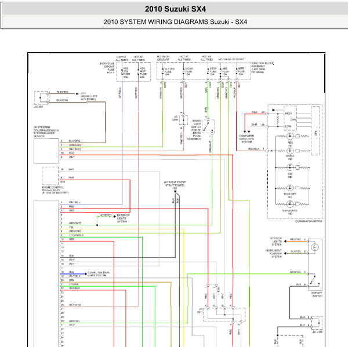Click the WHT/BLU wire label at pin 1
348x347 pixels.
click(x=75, y=202)
